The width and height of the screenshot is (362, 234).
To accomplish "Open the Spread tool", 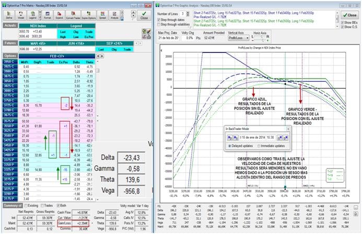I will tap(102, 14).
